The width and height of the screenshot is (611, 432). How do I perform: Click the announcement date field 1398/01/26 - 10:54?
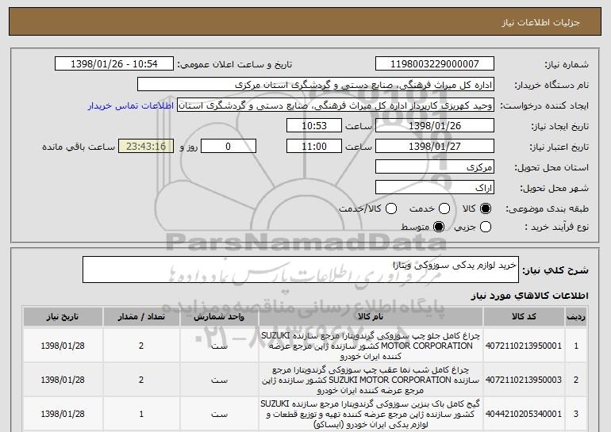114,64
